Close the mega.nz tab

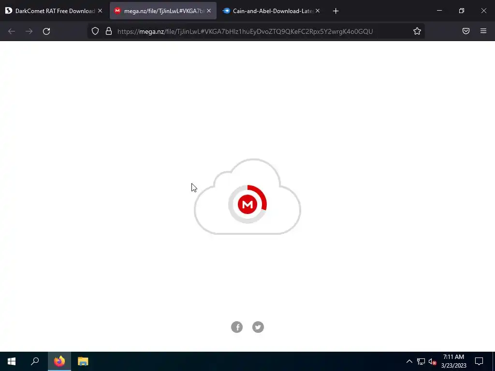click(x=209, y=11)
